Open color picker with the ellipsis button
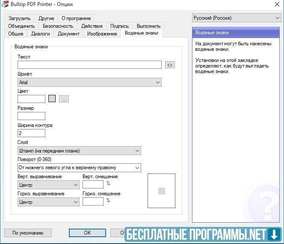Viewport: 284px width, 244px height. coord(64,99)
